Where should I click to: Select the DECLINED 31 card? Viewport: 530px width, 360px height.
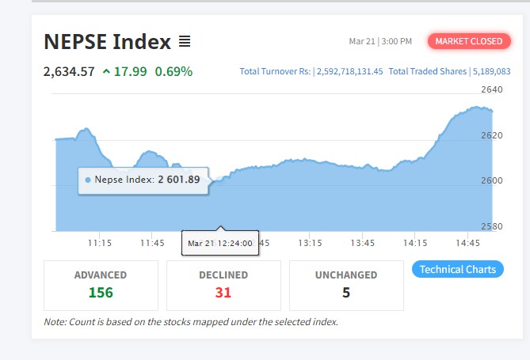pos(223,286)
